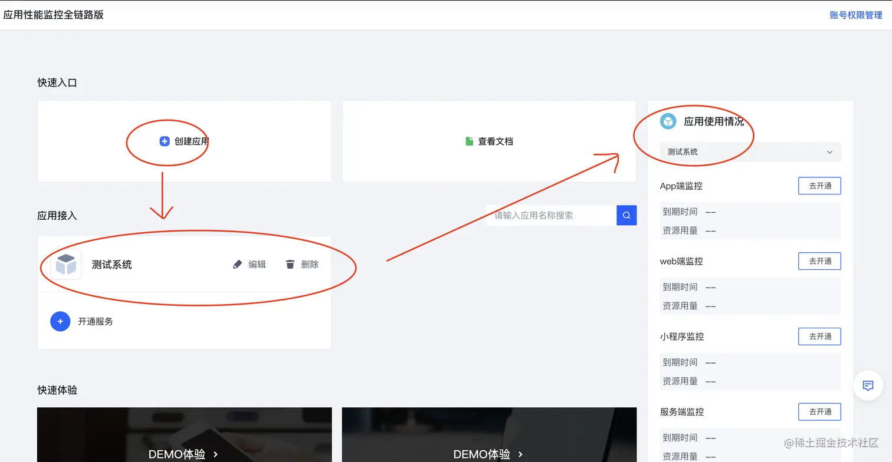Click the 测试系统 app cube icon
Viewport: 892px width, 462px height.
pyautogui.click(x=66, y=265)
